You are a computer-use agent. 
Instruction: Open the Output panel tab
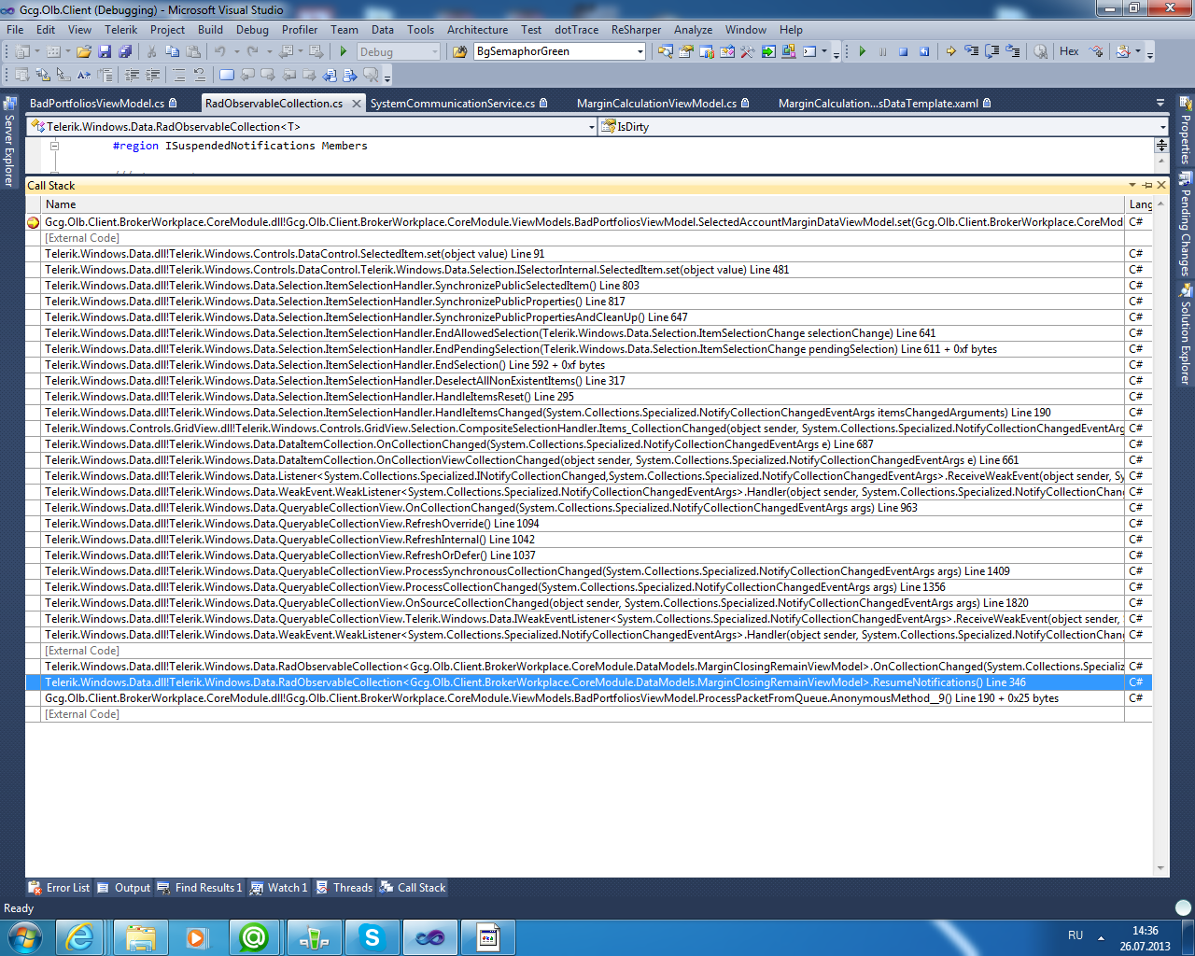(x=123, y=888)
